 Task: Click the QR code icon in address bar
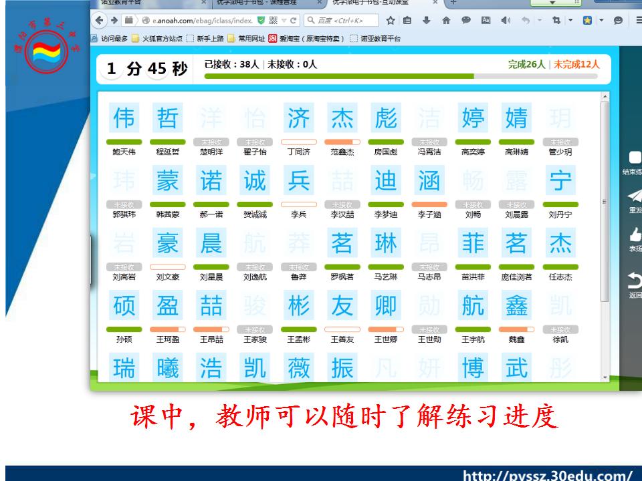273,21
